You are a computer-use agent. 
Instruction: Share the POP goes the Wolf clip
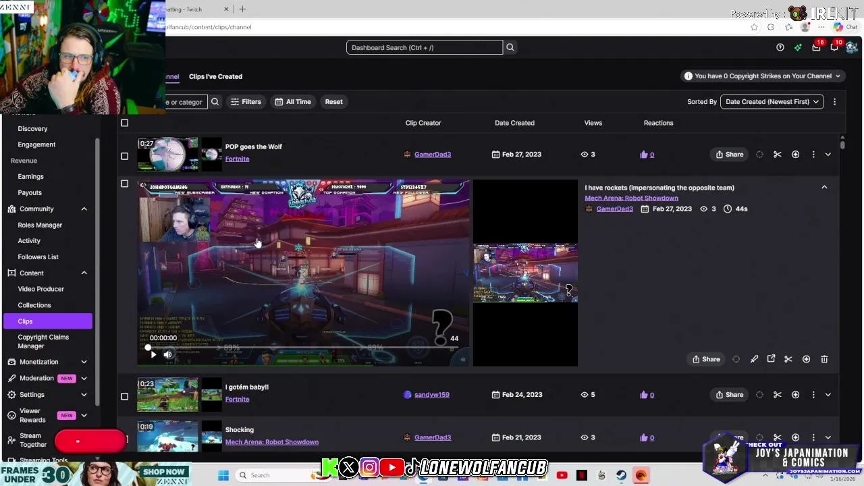coord(730,155)
